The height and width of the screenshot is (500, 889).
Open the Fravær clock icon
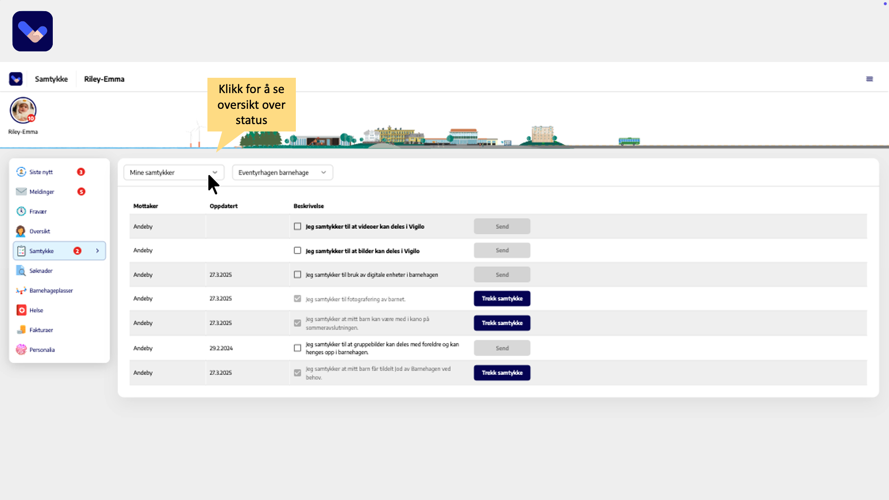[x=21, y=212]
